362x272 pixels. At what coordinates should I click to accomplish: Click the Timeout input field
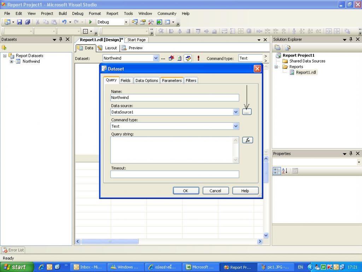pyautogui.click(x=175, y=174)
